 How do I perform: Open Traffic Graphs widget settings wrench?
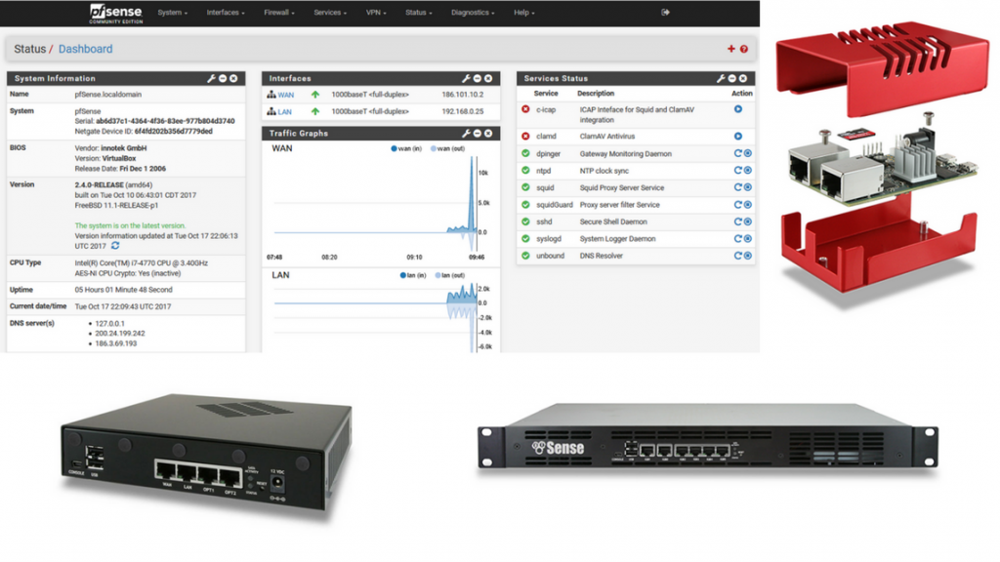coord(466,133)
